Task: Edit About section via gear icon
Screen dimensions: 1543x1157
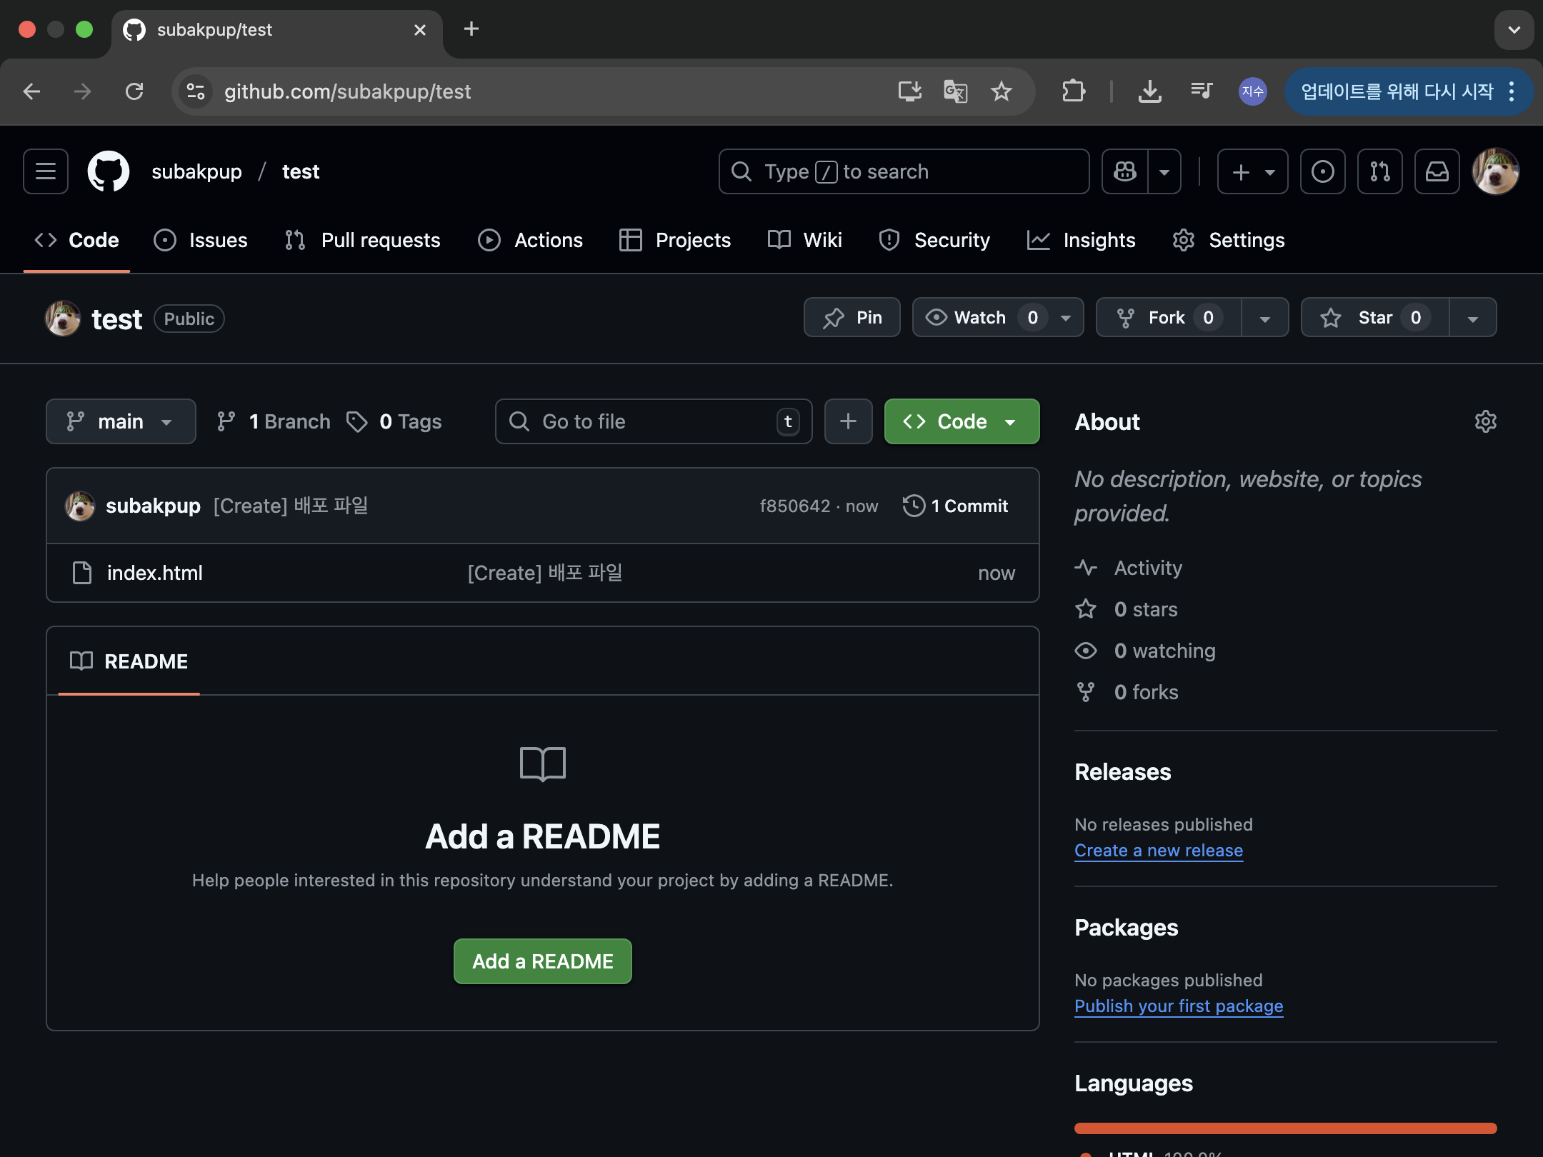Action: click(1485, 421)
